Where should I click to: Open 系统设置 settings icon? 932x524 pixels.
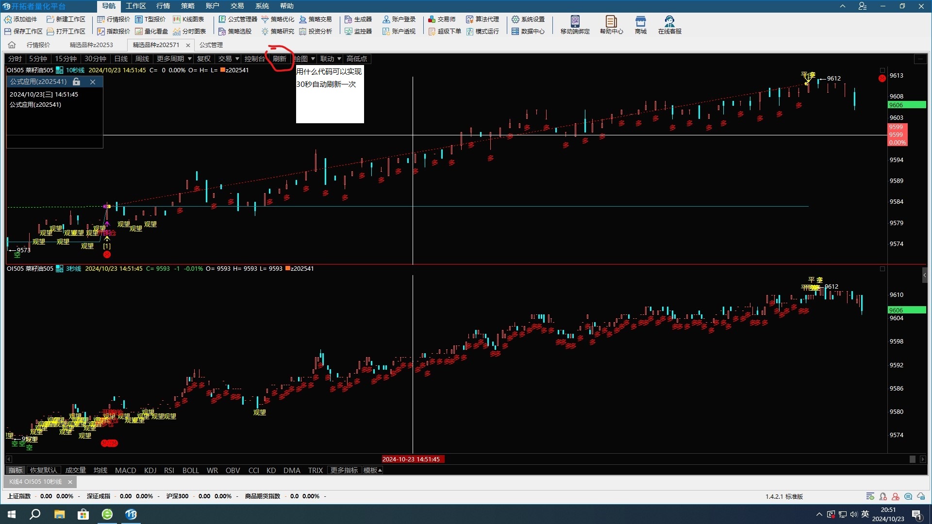tap(516, 19)
